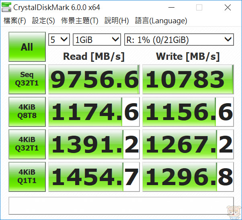
Task: Run all benchmarks with the All button
Action: [27, 47]
